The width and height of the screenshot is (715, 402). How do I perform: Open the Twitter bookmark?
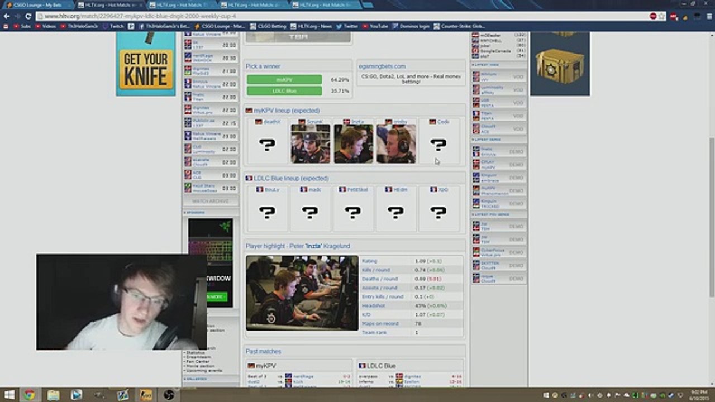pos(347,26)
